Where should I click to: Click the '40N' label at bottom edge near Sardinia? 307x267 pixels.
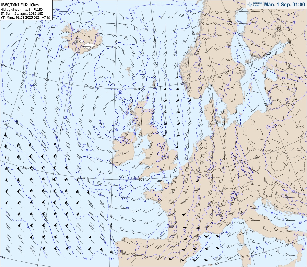pyautogui.click(x=216, y=264)
